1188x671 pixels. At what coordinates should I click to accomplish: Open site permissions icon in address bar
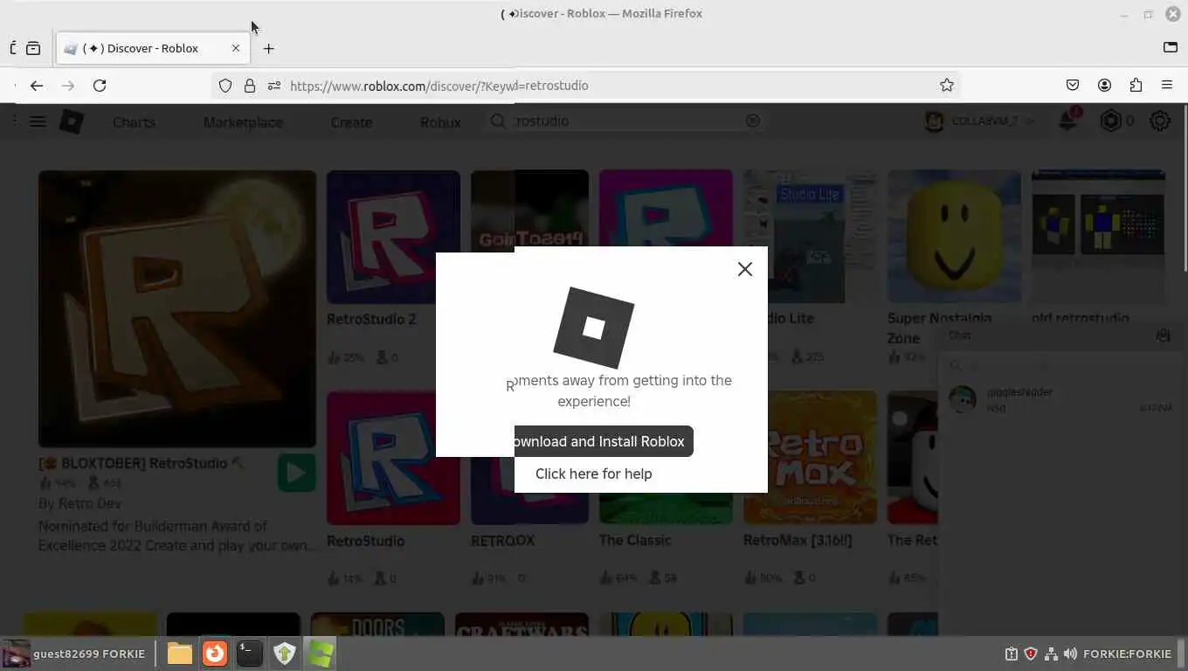coord(274,86)
